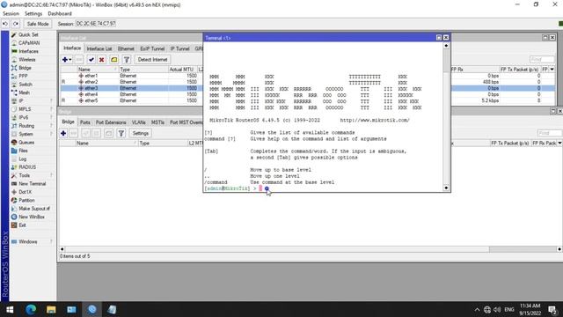Open New WinBox from sidebar
This screenshot has height=317, width=563.
point(32,217)
